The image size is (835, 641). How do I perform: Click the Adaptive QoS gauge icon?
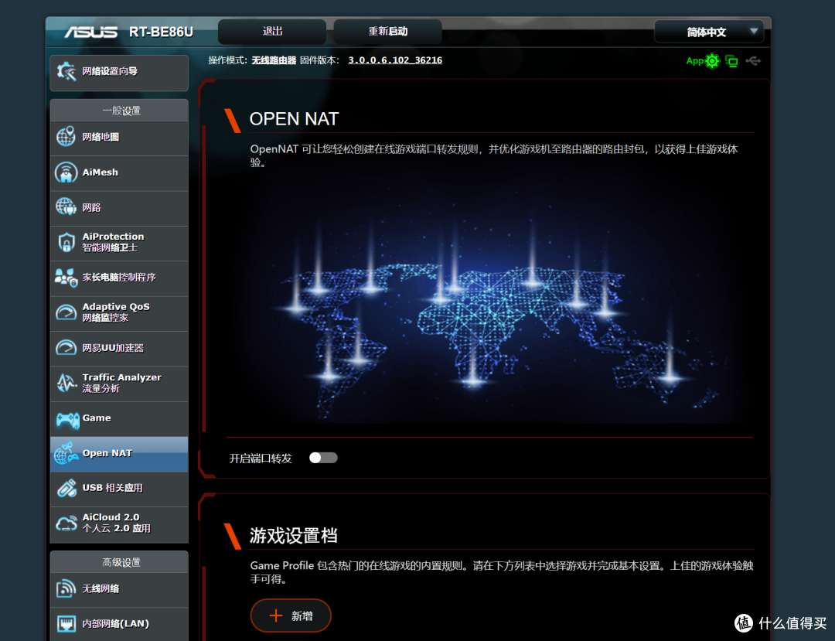click(x=66, y=312)
